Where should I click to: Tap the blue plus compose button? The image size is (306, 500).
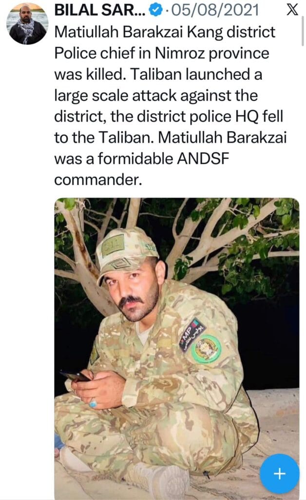[279, 474]
